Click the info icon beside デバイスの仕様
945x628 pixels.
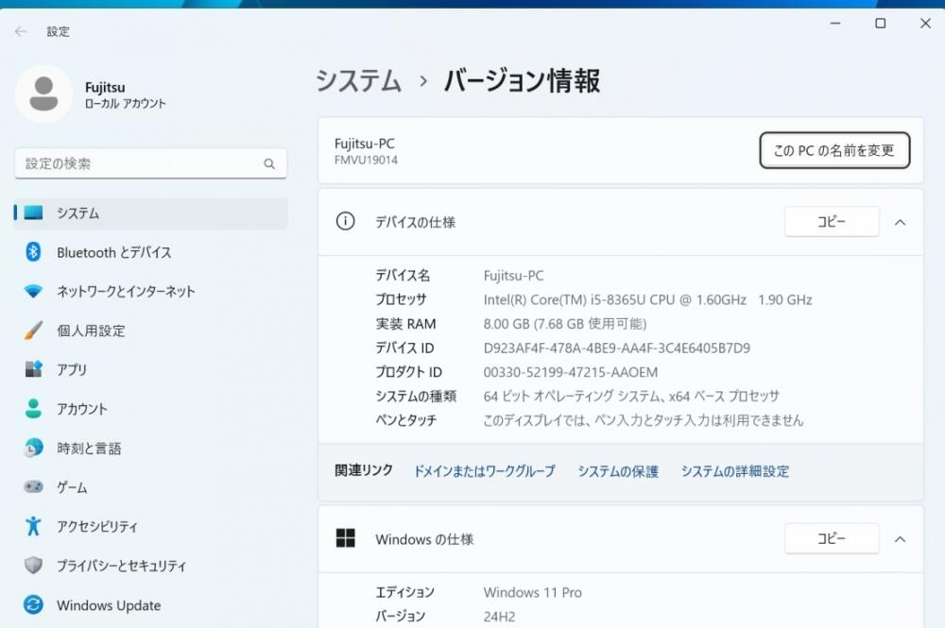345,221
